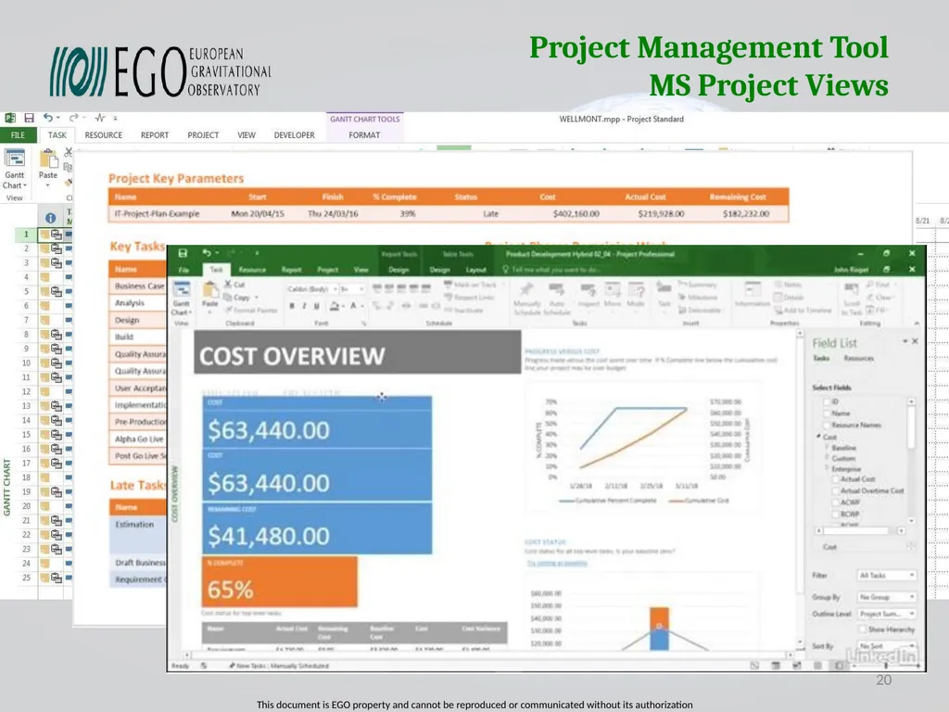
Task: Undo last action in WELLMONT window
Action: click(x=48, y=118)
